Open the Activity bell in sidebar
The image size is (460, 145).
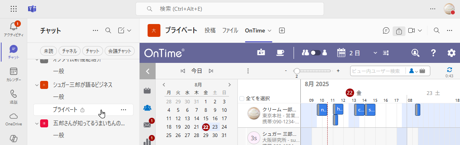coord(14,29)
